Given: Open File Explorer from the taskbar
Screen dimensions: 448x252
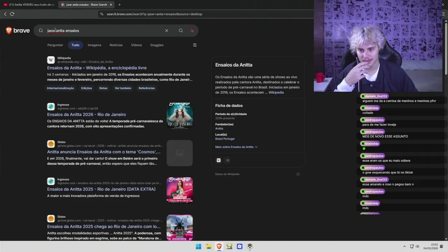Looking at the screenshot, I should (209, 246).
